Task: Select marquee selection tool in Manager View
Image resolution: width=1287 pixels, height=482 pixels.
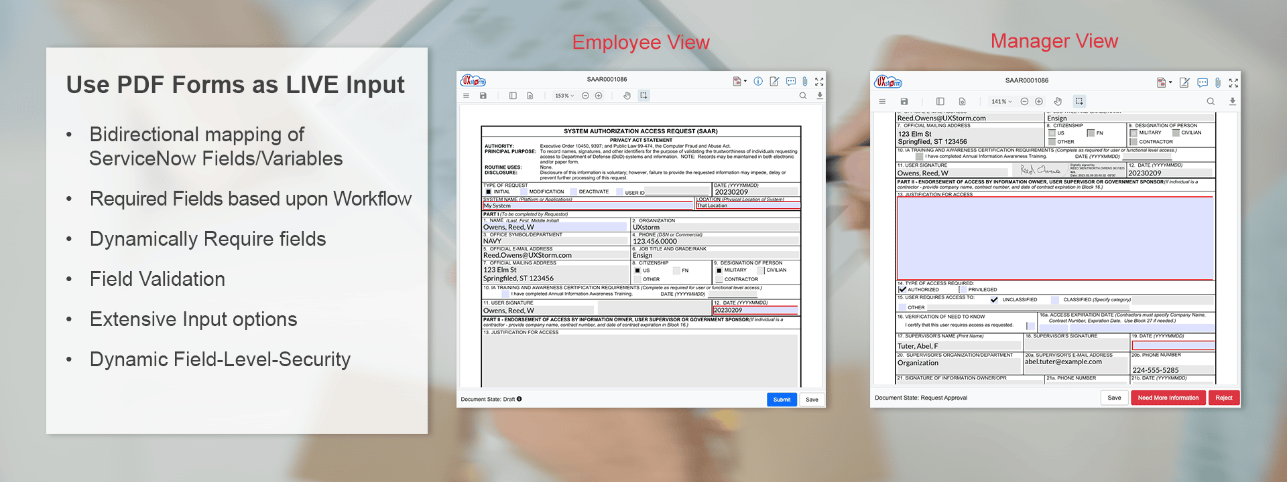Action: coord(1079,102)
